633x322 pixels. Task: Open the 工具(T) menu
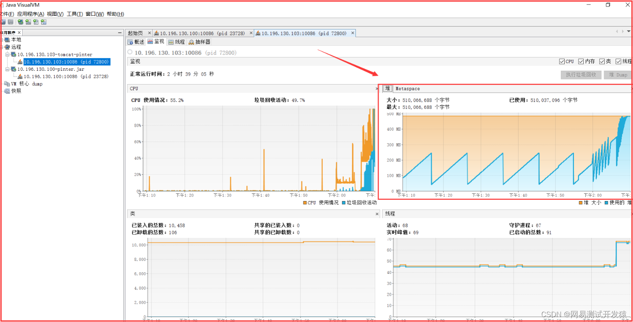[75, 14]
